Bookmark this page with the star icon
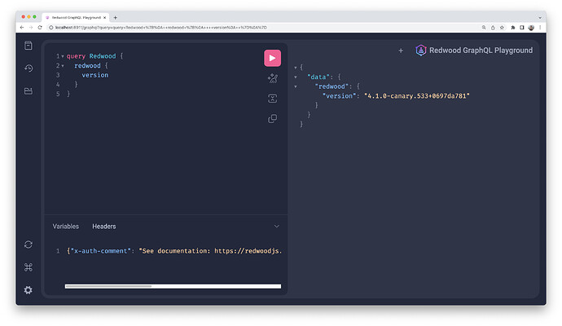562x326 pixels. coord(502,27)
